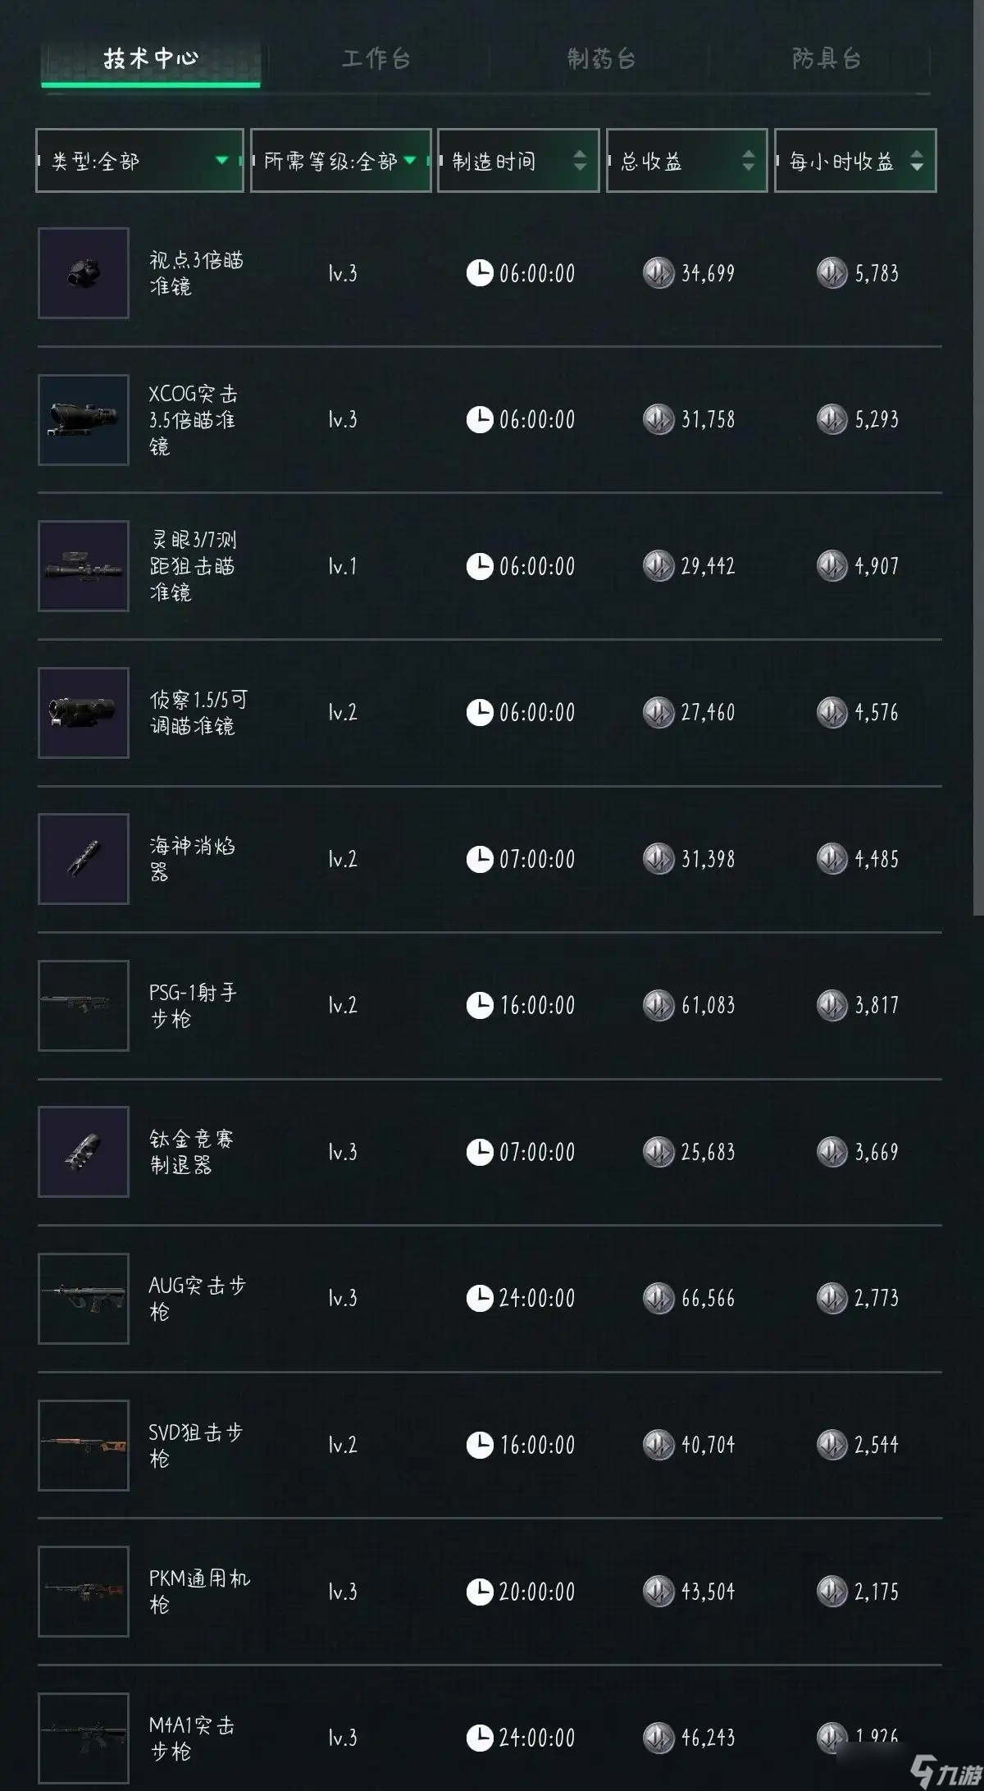Open the 制药台 tab
The height and width of the screenshot is (1791, 984).
(x=601, y=59)
